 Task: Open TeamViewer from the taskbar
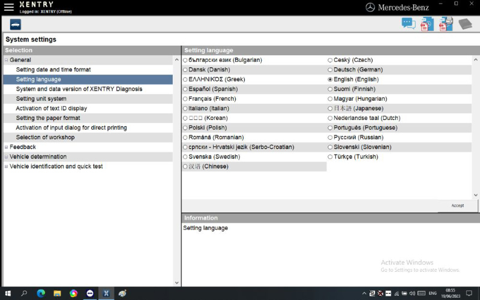pos(90,293)
